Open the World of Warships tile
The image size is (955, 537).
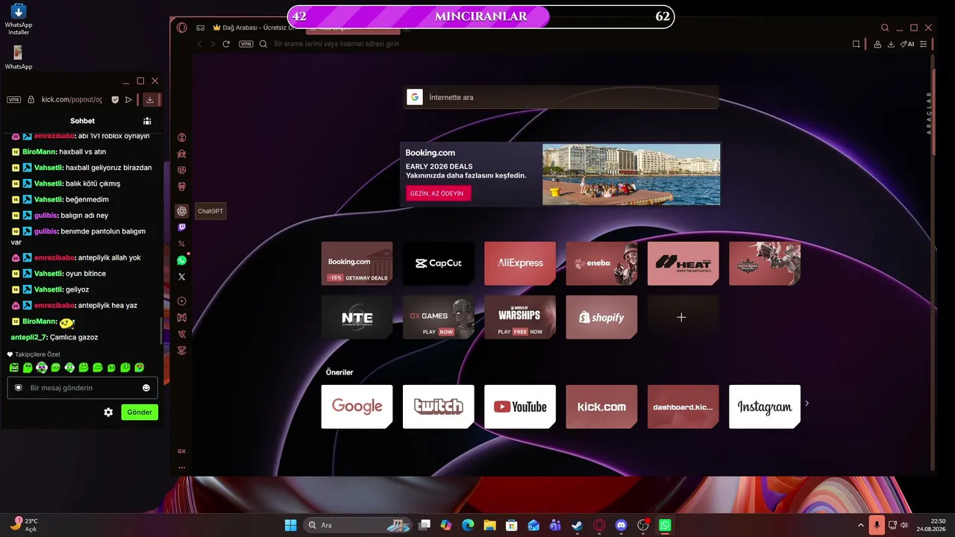coord(520,317)
